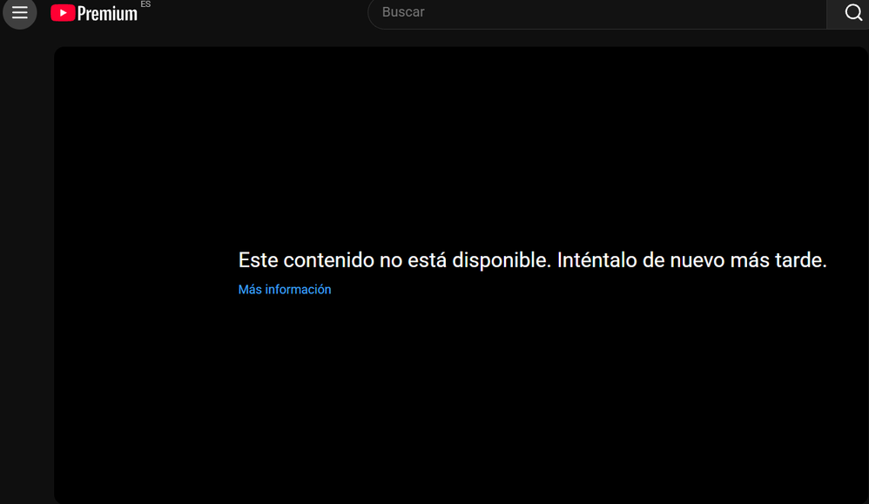Click the Premium wordmark in header
The width and height of the screenshot is (869, 504).
107,14
